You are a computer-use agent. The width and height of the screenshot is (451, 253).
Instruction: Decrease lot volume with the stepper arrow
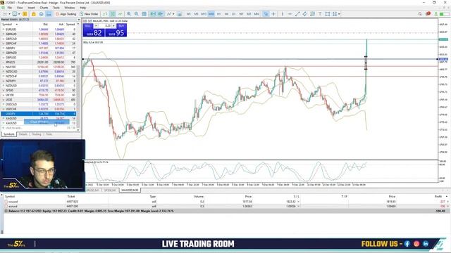[x=96, y=26]
